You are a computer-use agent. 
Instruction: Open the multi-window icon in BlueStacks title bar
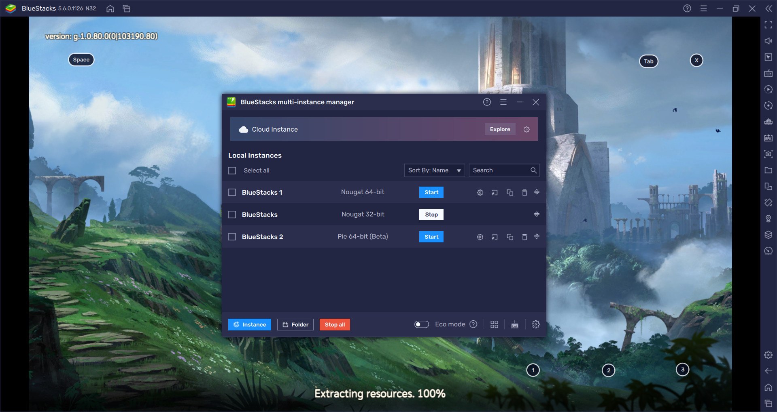pyautogui.click(x=127, y=8)
